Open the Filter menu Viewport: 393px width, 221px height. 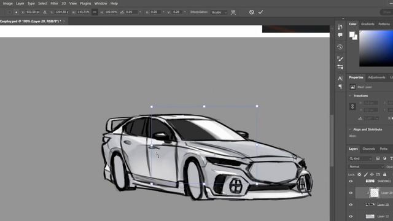[x=54, y=4]
